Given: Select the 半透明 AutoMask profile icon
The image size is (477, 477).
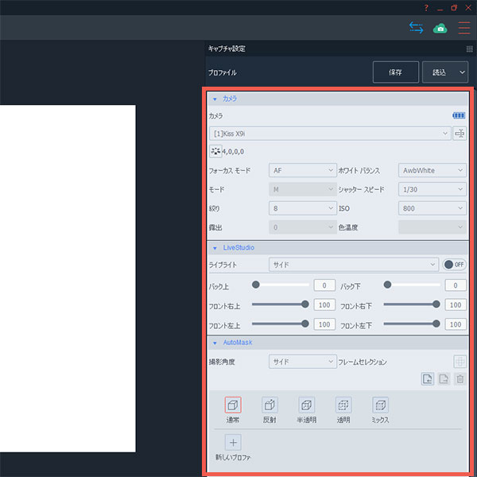Looking at the screenshot, I should (x=306, y=405).
